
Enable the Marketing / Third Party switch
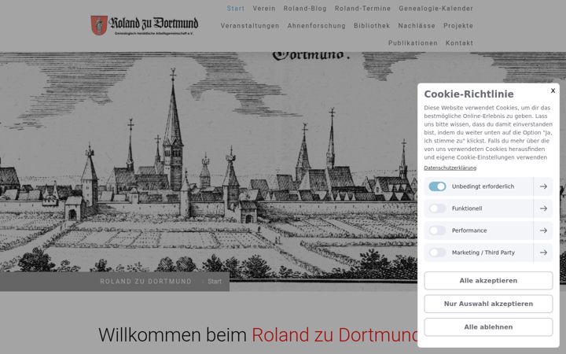pyautogui.click(x=437, y=253)
